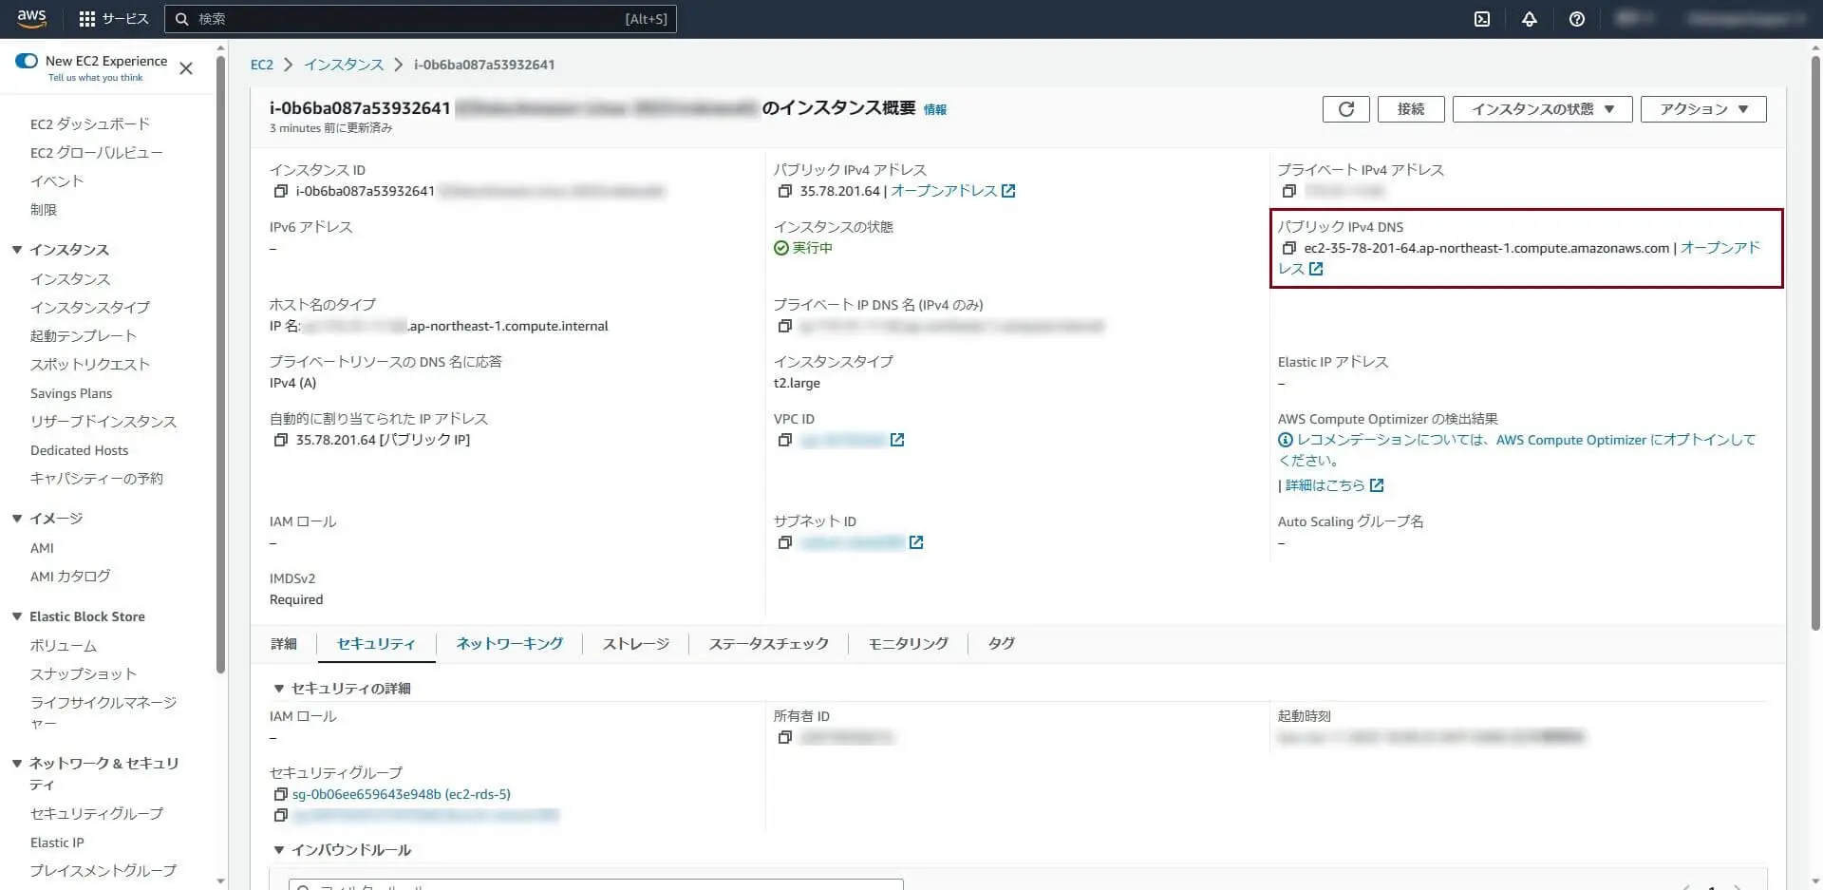Open public IPv4 address external link icon
The width and height of the screenshot is (1823, 890).
coord(1008,191)
